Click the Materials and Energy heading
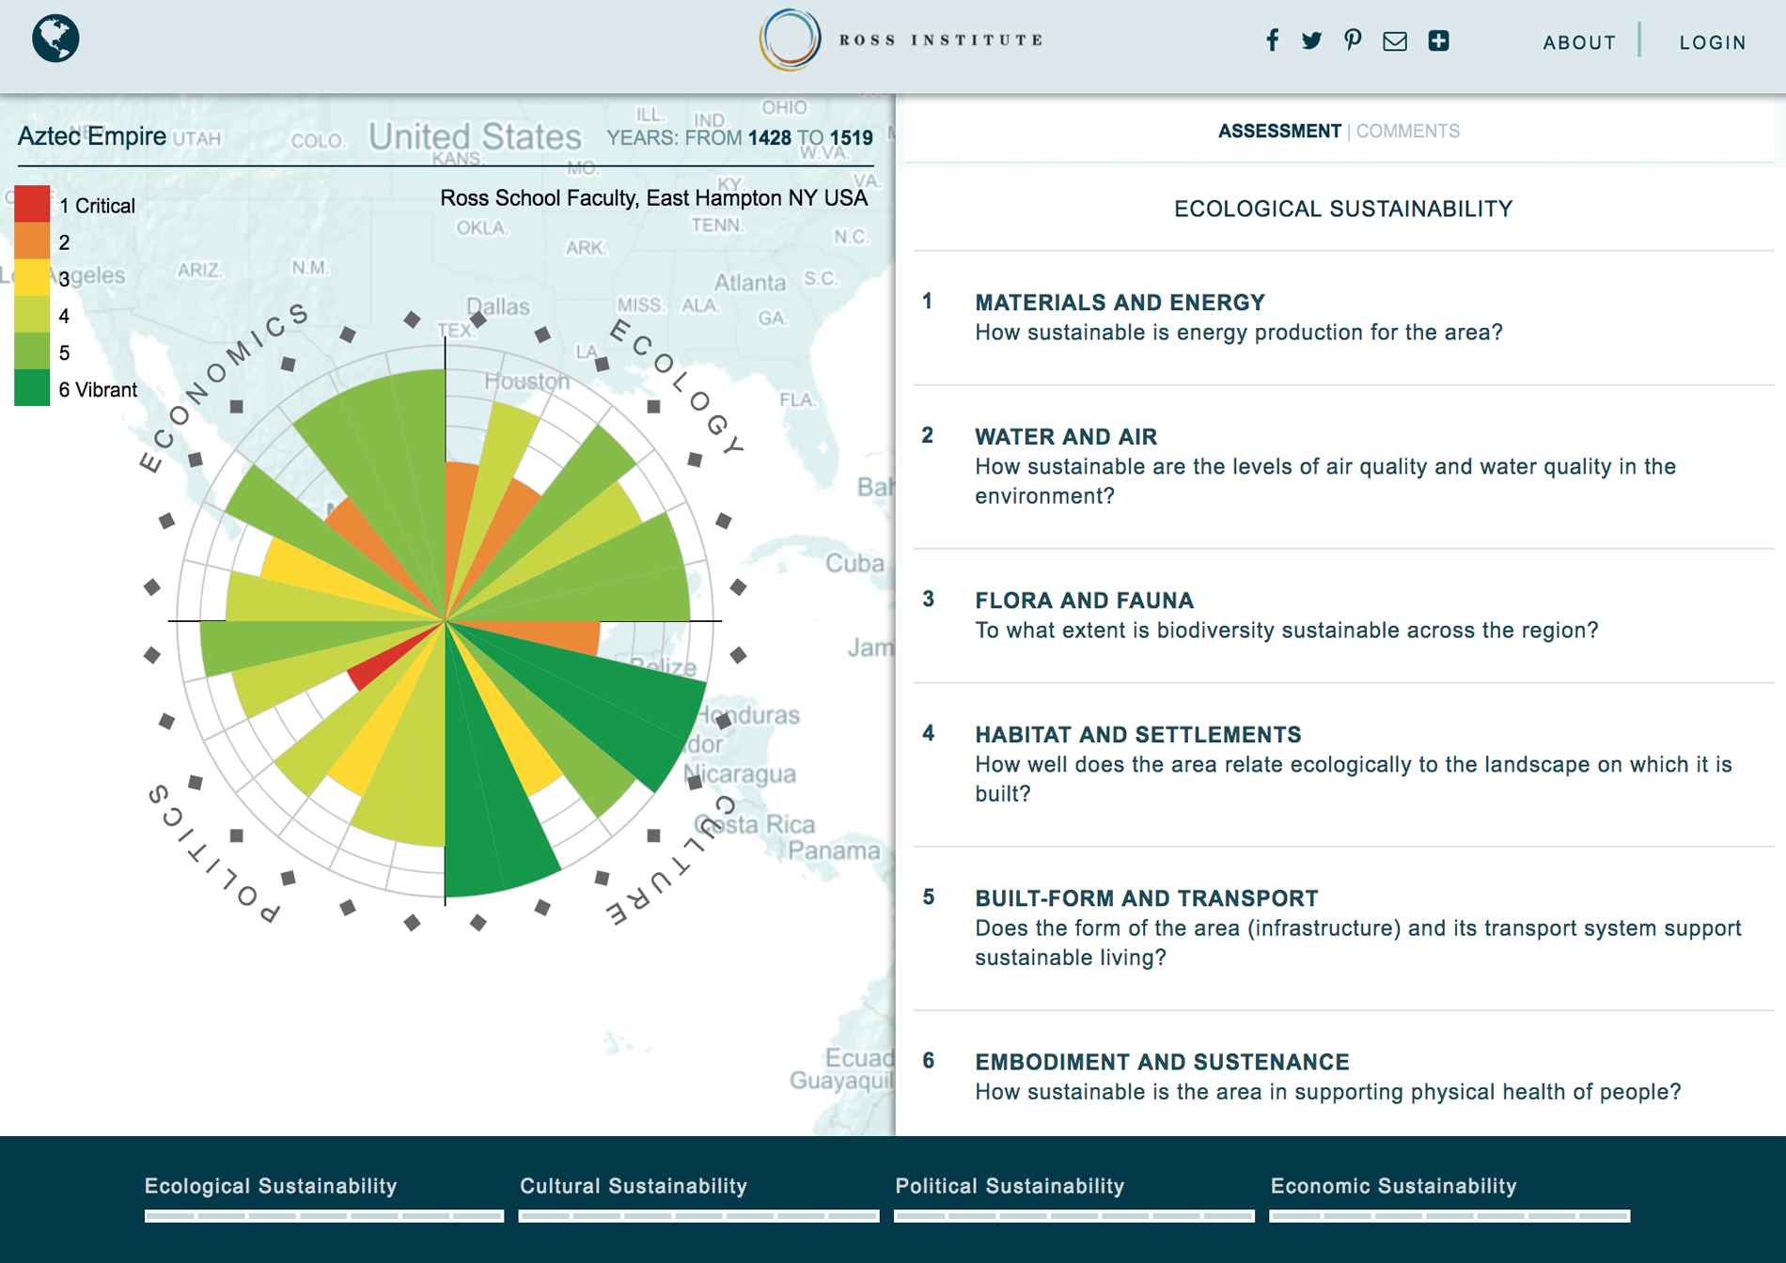Viewport: 1786px width, 1263px height. [1120, 303]
